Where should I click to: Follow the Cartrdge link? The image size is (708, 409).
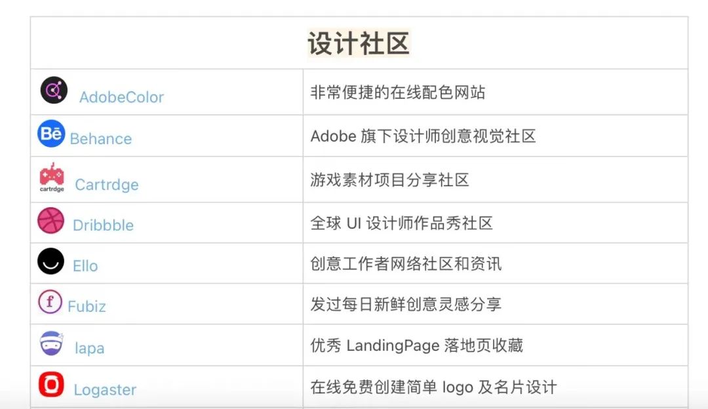click(107, 185)
